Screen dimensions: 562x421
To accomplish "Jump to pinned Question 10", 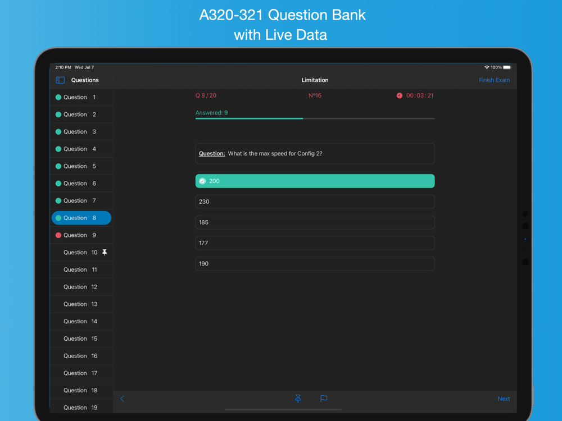I will [x=81, y=253].
